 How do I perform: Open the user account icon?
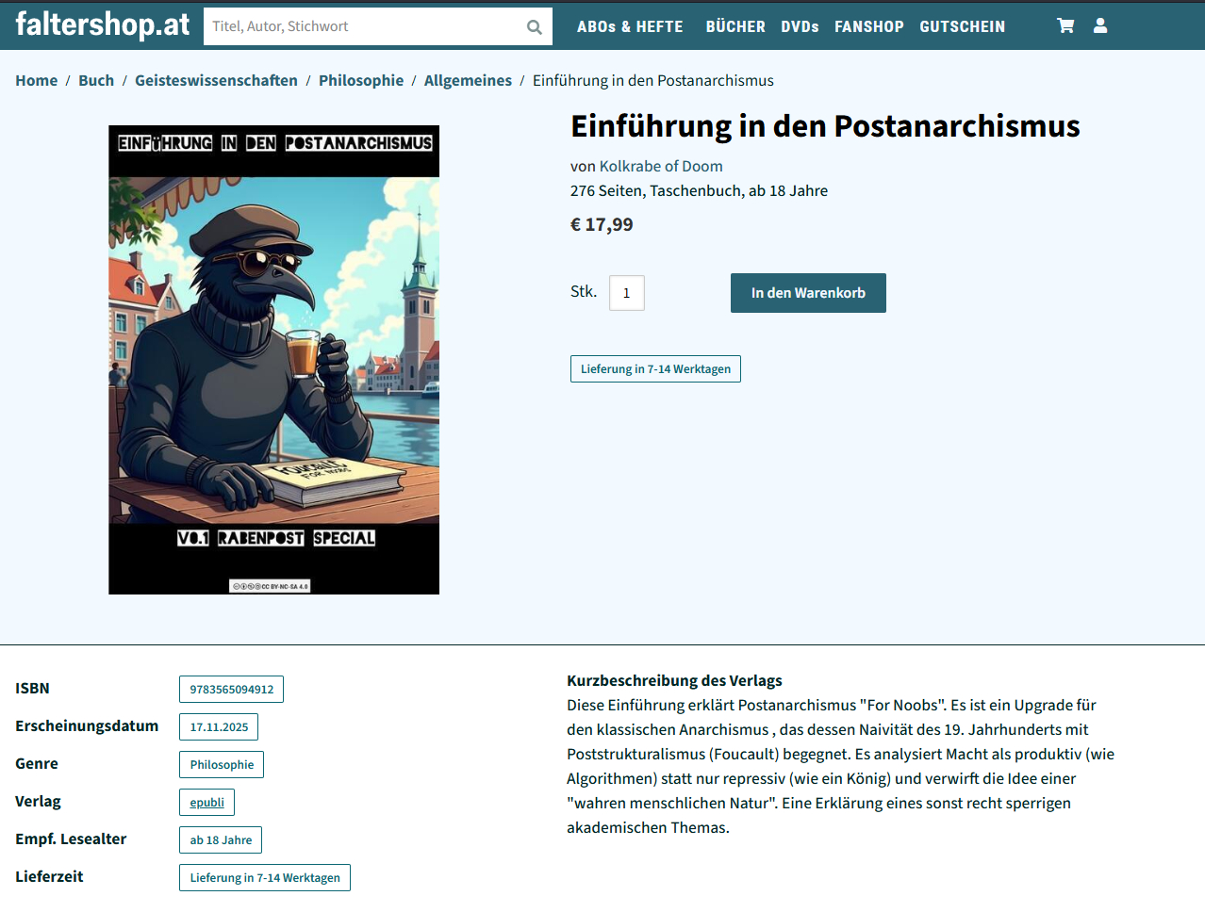point(1100,26)
